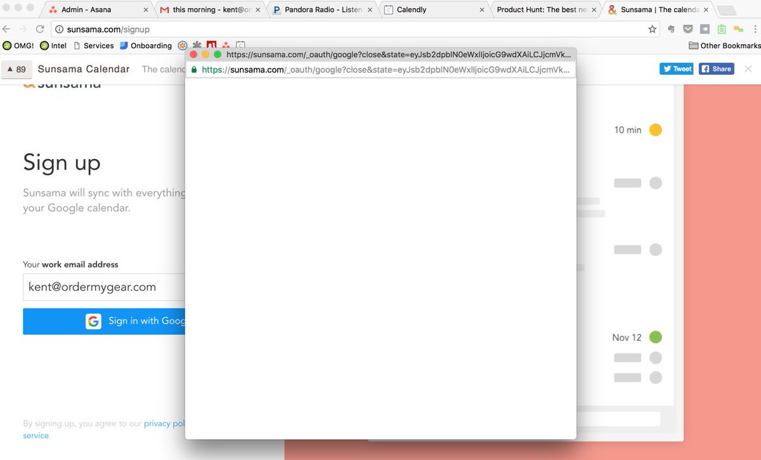Open the Calendly tab
Screen dimensions: 761x460
pos(434,10)
